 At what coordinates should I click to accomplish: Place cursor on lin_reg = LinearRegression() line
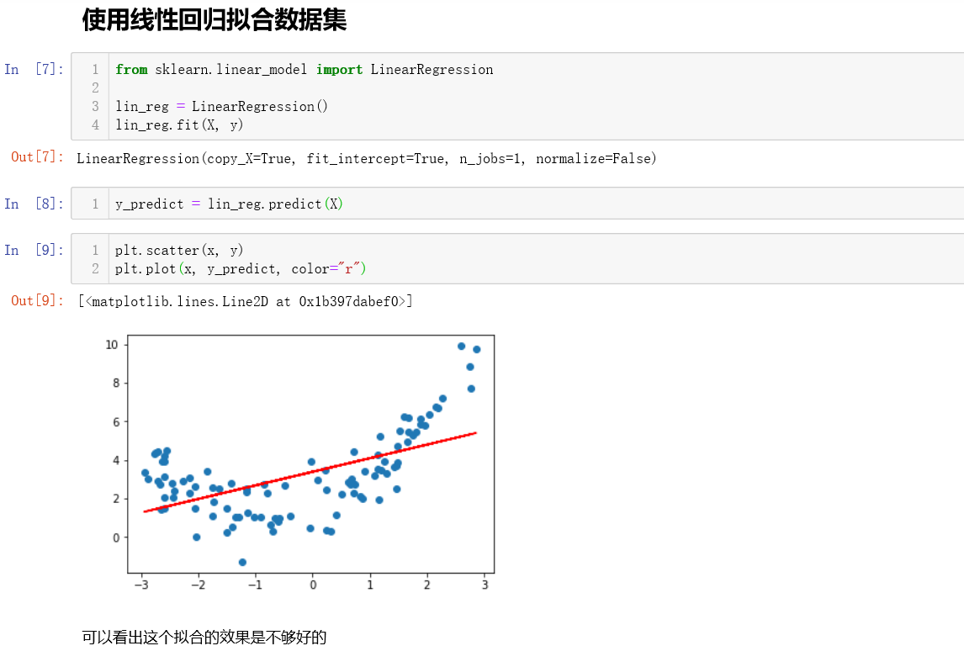tap(221, 106)
